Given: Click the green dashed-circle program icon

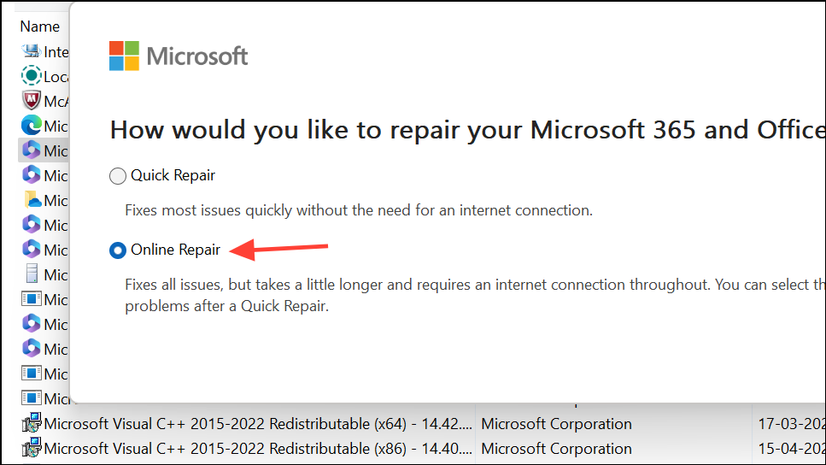Looking at the screenshot, I should point(32,76).
